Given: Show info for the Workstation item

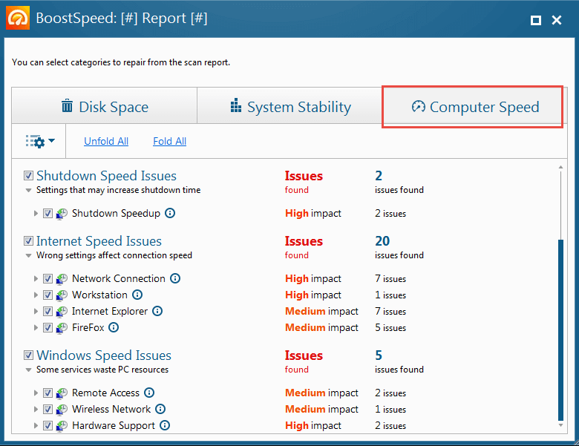Looking at the screenshot, I should coord(137,295).
